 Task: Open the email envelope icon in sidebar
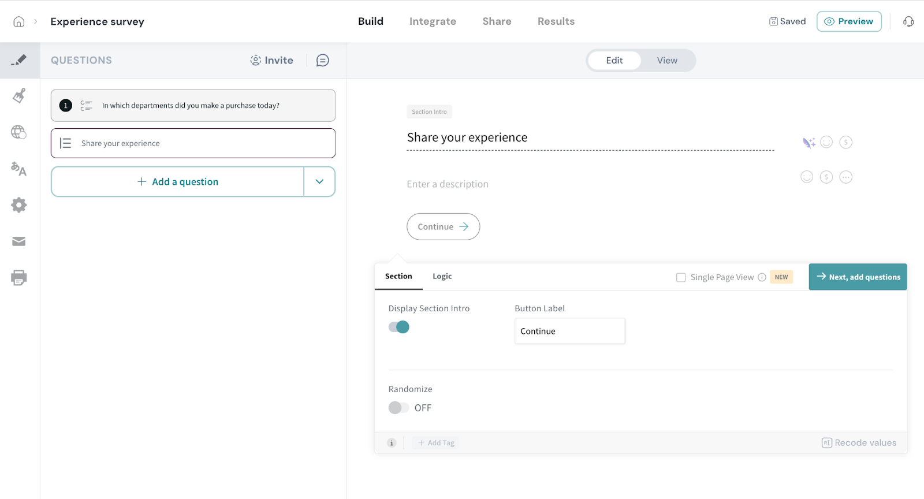19,241
